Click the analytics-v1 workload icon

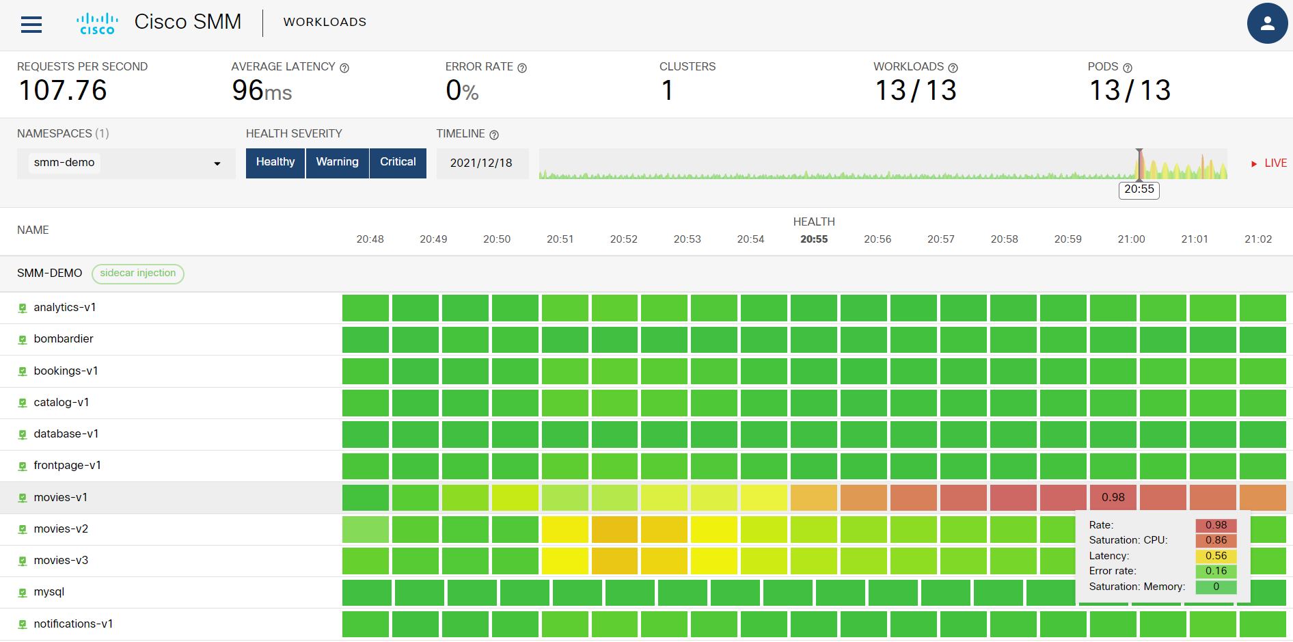pyautogui.click(x=23, y=308)
